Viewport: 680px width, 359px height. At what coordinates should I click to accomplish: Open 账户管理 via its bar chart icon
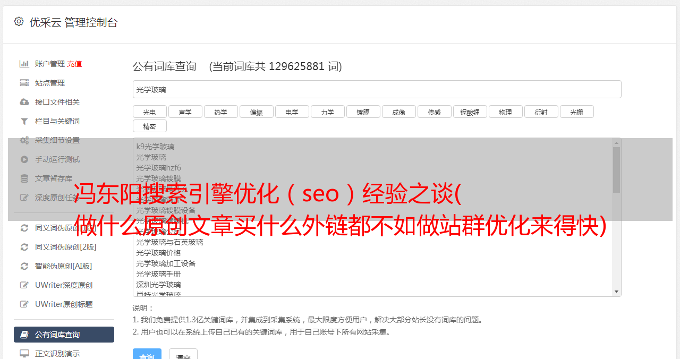24,64
